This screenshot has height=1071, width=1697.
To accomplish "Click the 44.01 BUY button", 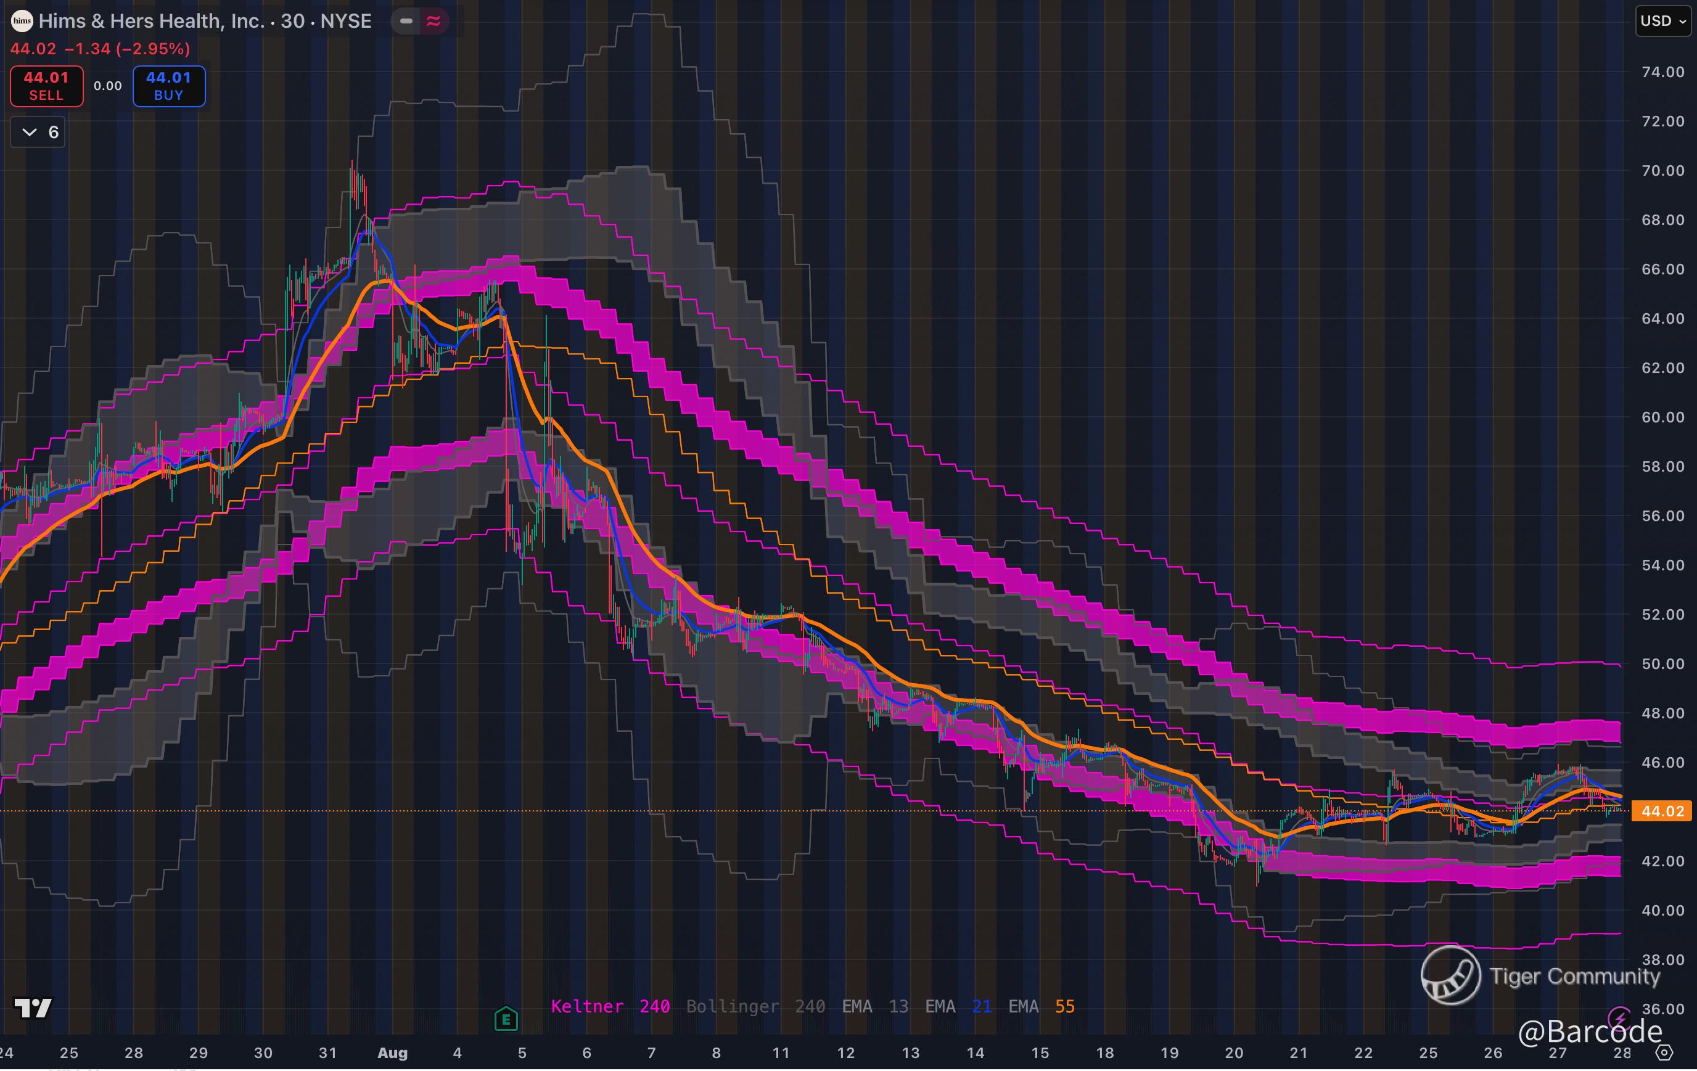I will (x=168, y=86).
